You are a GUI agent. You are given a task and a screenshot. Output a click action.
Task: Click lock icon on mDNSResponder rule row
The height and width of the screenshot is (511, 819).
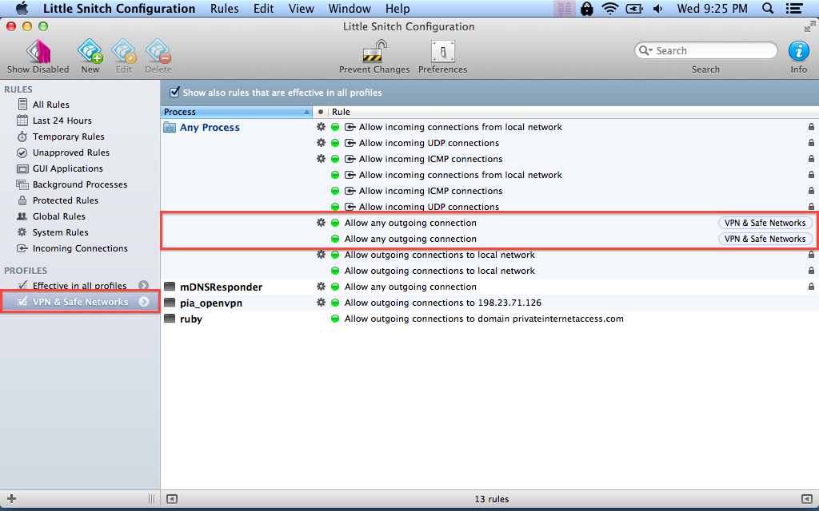[x=811, y=287]
